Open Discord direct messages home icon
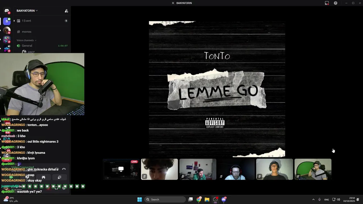363x204 pixels. 7,11
